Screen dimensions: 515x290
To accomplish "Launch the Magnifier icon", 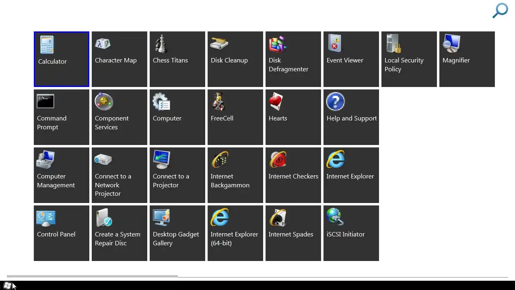I will click(451, 43).
